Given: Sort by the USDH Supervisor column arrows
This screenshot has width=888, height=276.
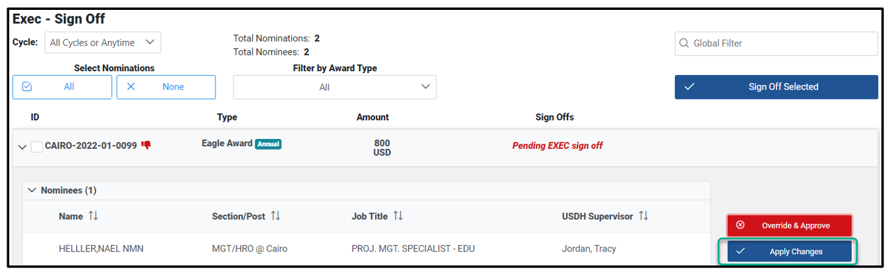Looking at the screenshot, I should [643, 216].
